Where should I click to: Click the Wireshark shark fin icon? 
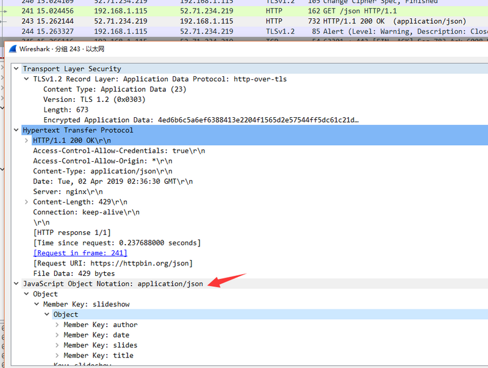click(13, 49)
